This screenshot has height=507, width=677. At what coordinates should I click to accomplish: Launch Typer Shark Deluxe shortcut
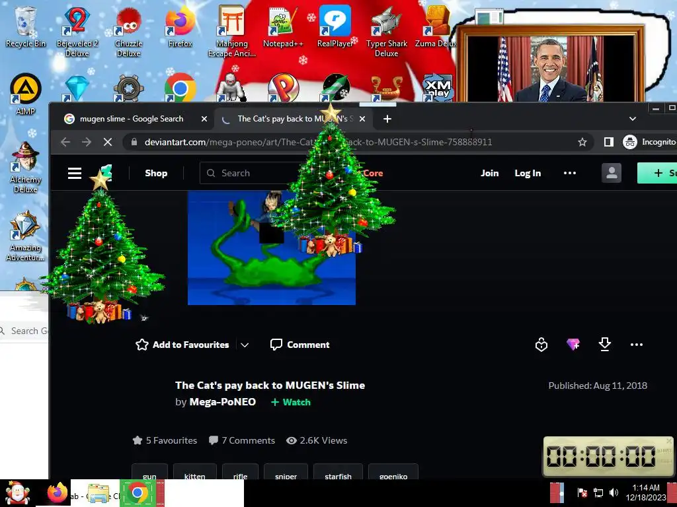pyautogui.click(x=386, y=31)
